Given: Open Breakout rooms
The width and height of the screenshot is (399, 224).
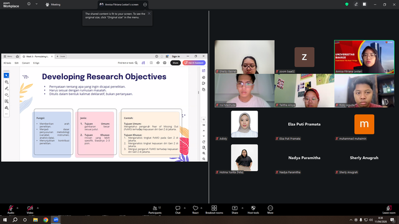Looking at the screenshot, I should (214, 210).
